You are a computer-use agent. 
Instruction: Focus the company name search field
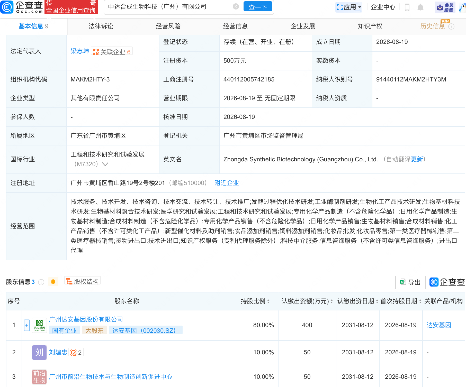[x=168, y=7]
